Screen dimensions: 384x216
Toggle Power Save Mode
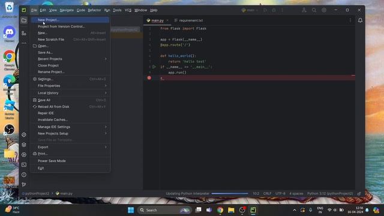click(70, 161)
